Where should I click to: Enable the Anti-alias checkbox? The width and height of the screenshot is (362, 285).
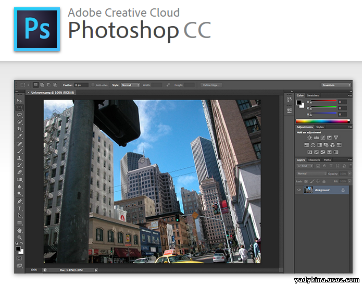93,85
